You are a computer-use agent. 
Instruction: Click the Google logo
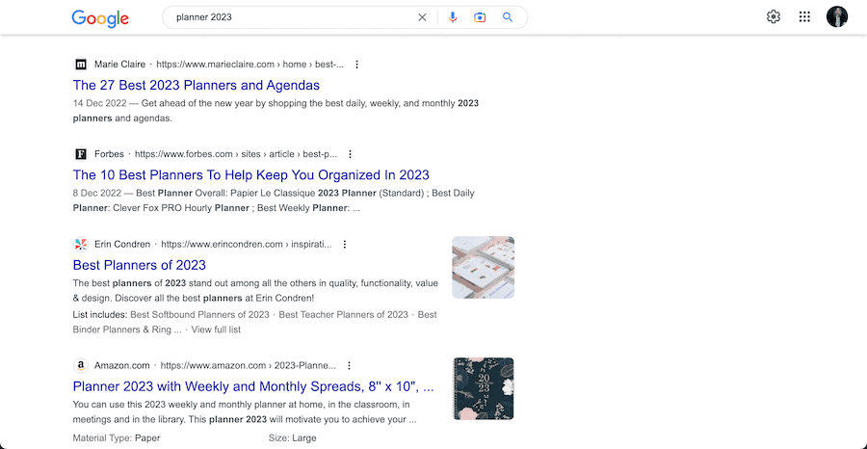100,18
